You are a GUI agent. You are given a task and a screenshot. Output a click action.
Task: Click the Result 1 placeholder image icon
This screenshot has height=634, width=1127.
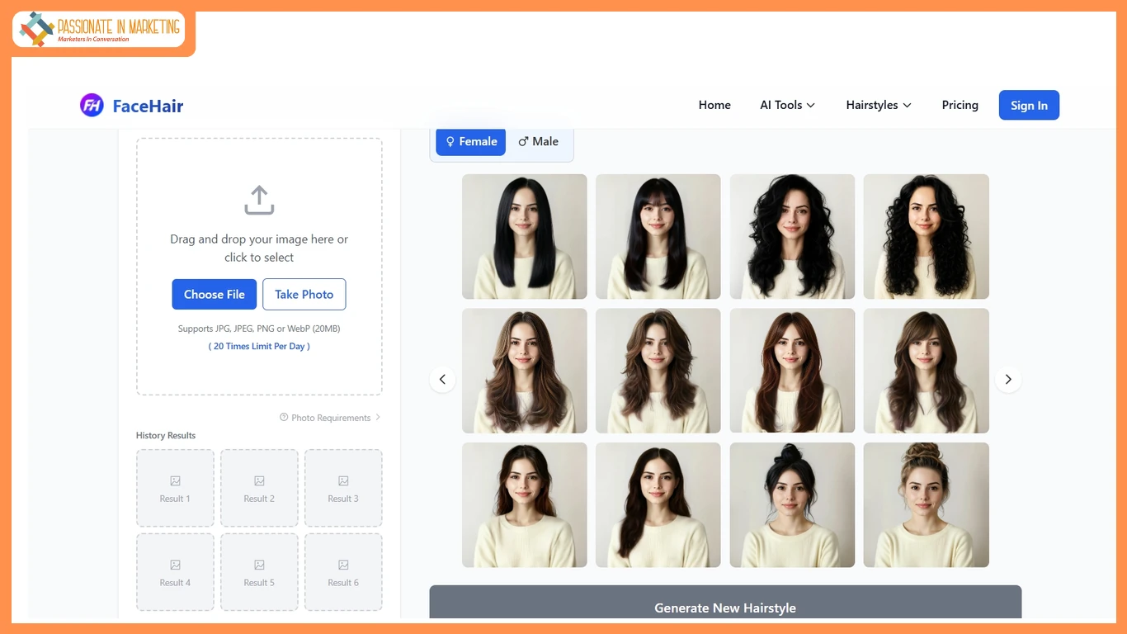(175, 481)
